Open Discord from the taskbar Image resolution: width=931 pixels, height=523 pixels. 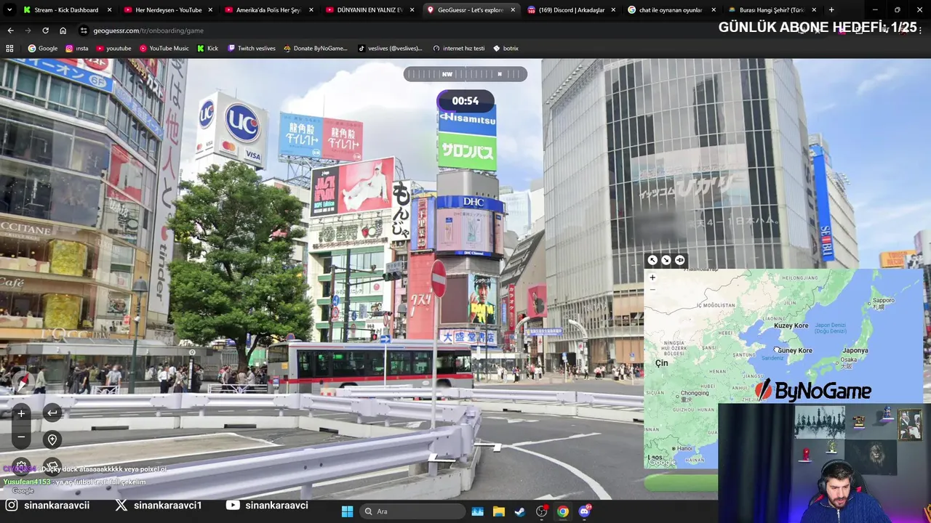click(x=584, y=511)
